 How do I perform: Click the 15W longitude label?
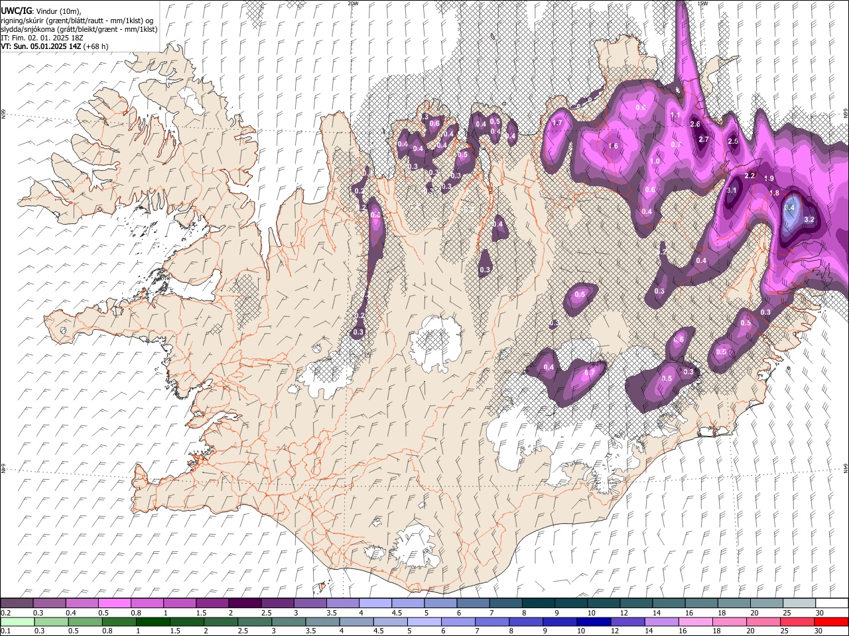coord(702,3)
